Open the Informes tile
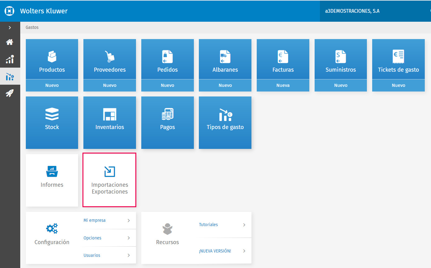 [52, 180]
